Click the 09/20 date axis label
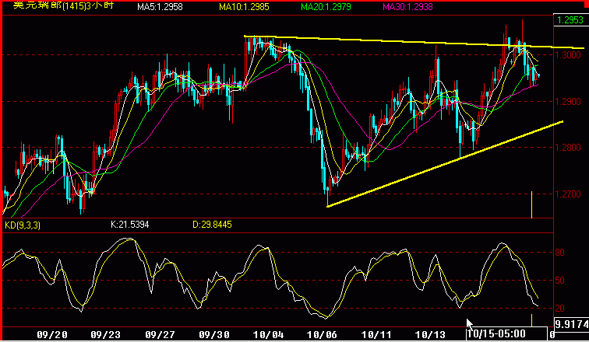 [x=51, y=334]
